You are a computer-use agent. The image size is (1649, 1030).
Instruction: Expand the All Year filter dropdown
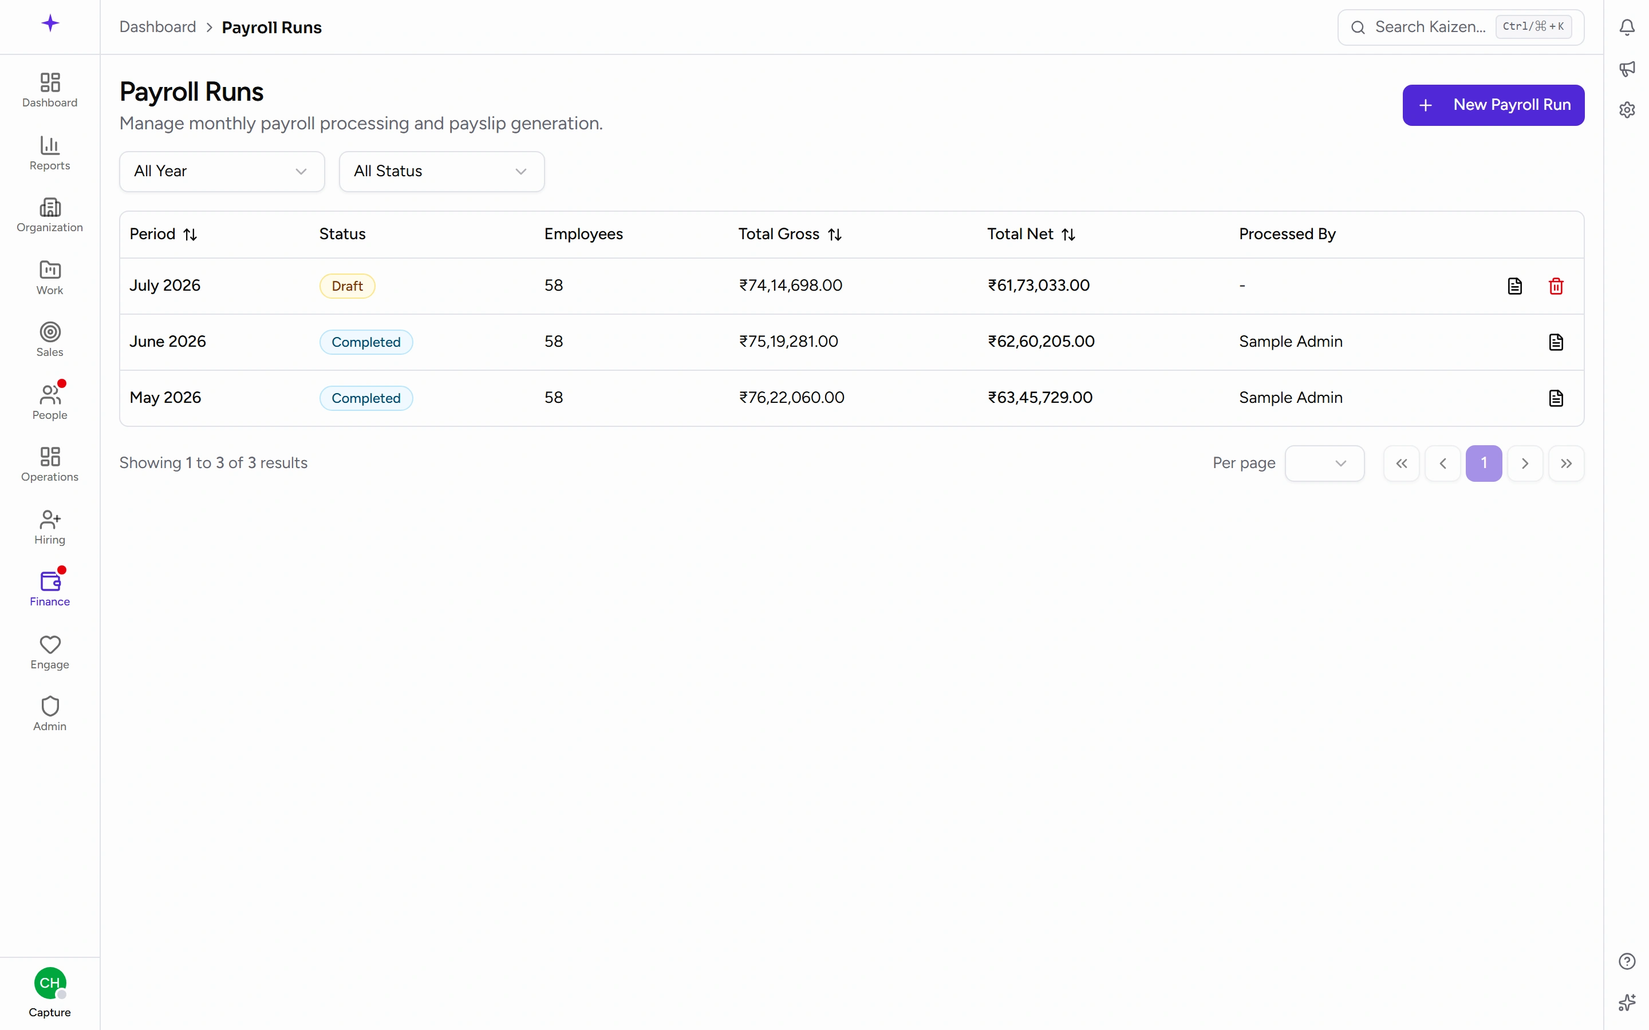click(222, 172)
